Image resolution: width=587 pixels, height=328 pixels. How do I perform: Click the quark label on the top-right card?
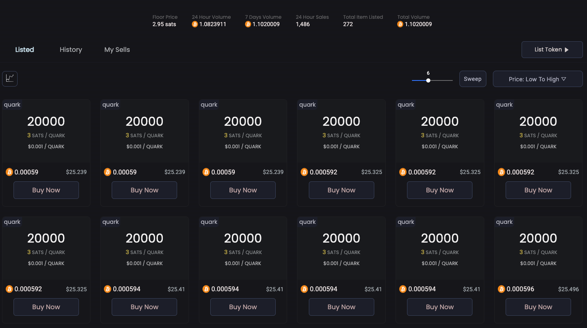click(x=504, y=105)
